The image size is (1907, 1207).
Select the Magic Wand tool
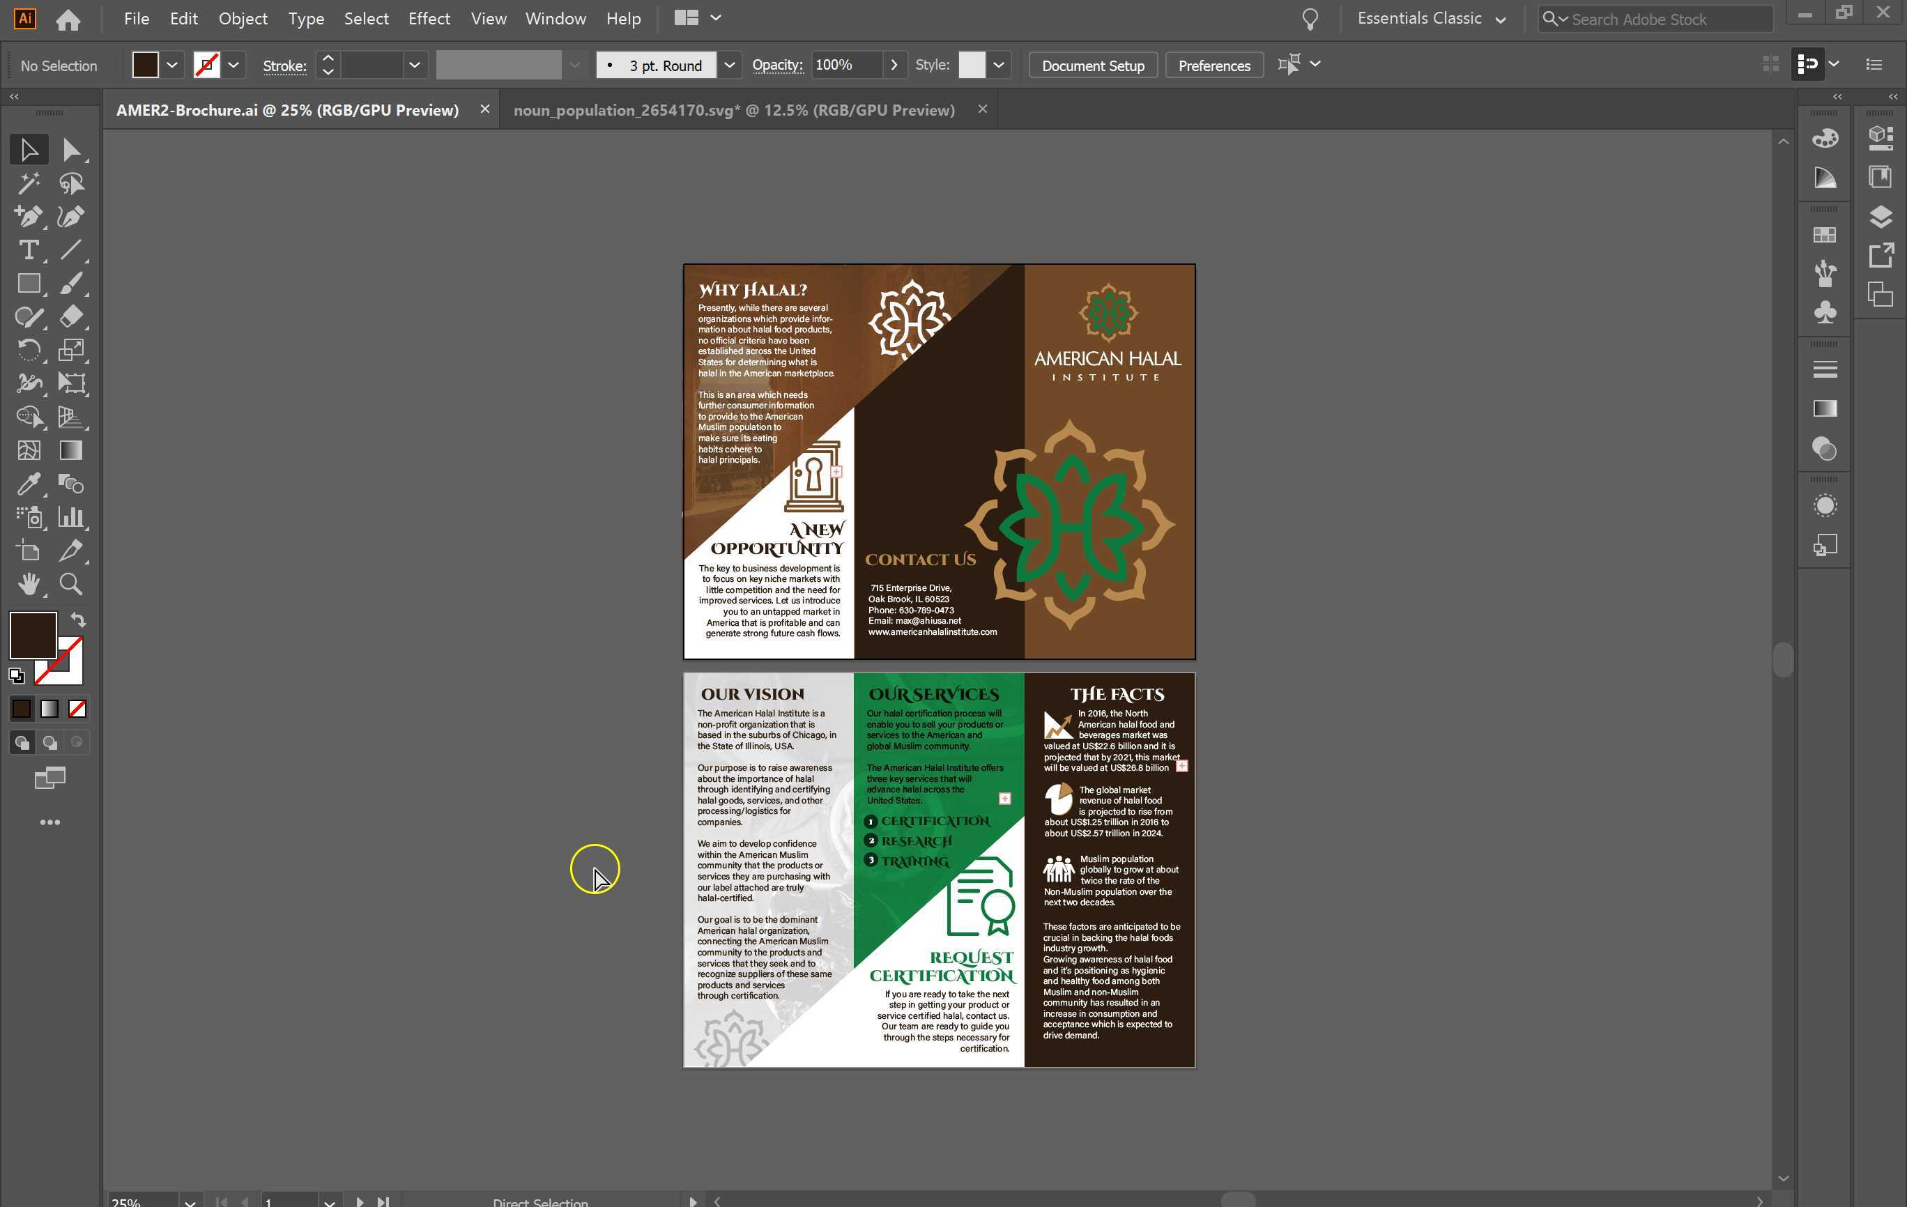pos(29,184)
